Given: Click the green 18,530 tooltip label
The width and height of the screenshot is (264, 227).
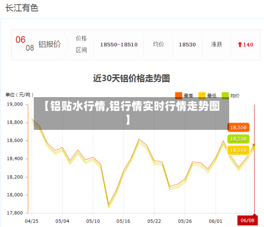Looking at the screenshot, I should click(x=239, y=139).
